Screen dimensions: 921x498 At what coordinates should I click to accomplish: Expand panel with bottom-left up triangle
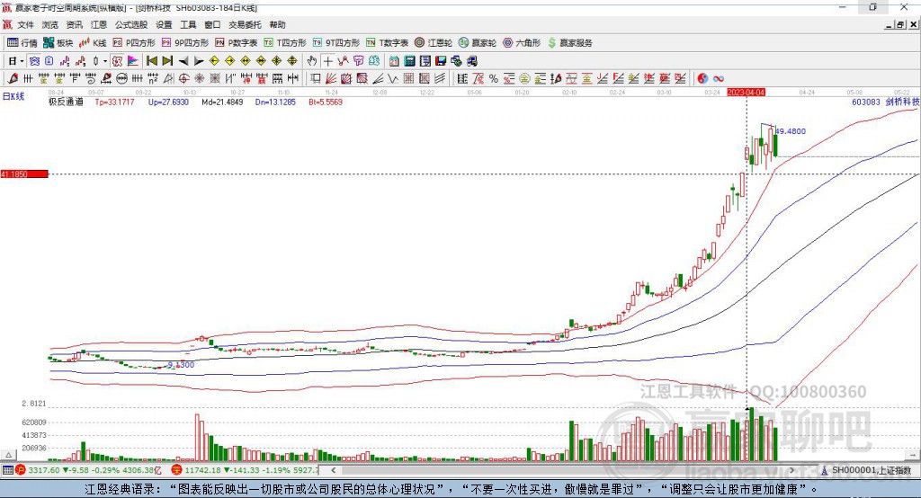[8, 455]
